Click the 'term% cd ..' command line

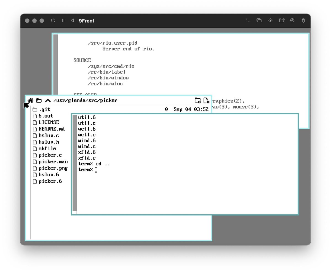(94, 164)
